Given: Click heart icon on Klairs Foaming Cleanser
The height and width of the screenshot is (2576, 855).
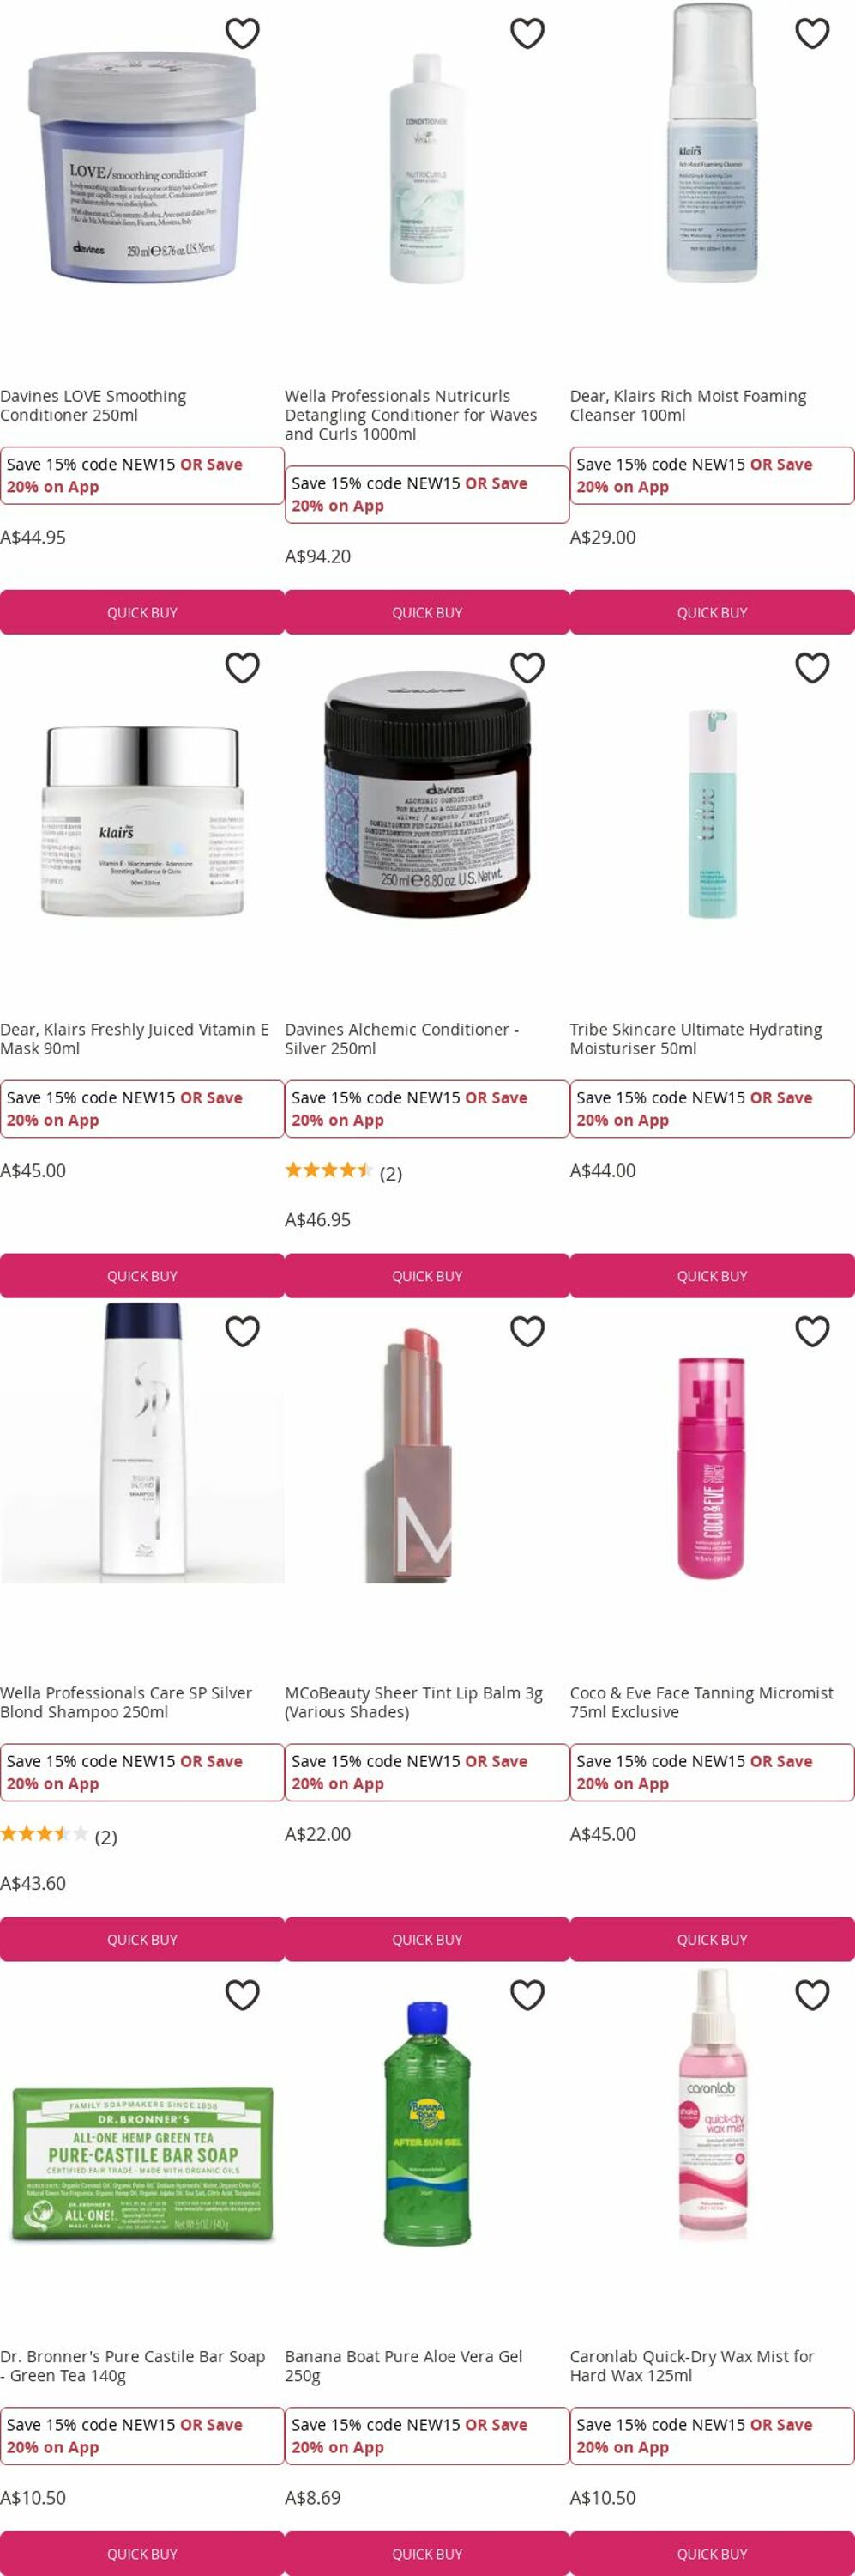Looking at the screenshot, I should [x=812, y=34].
